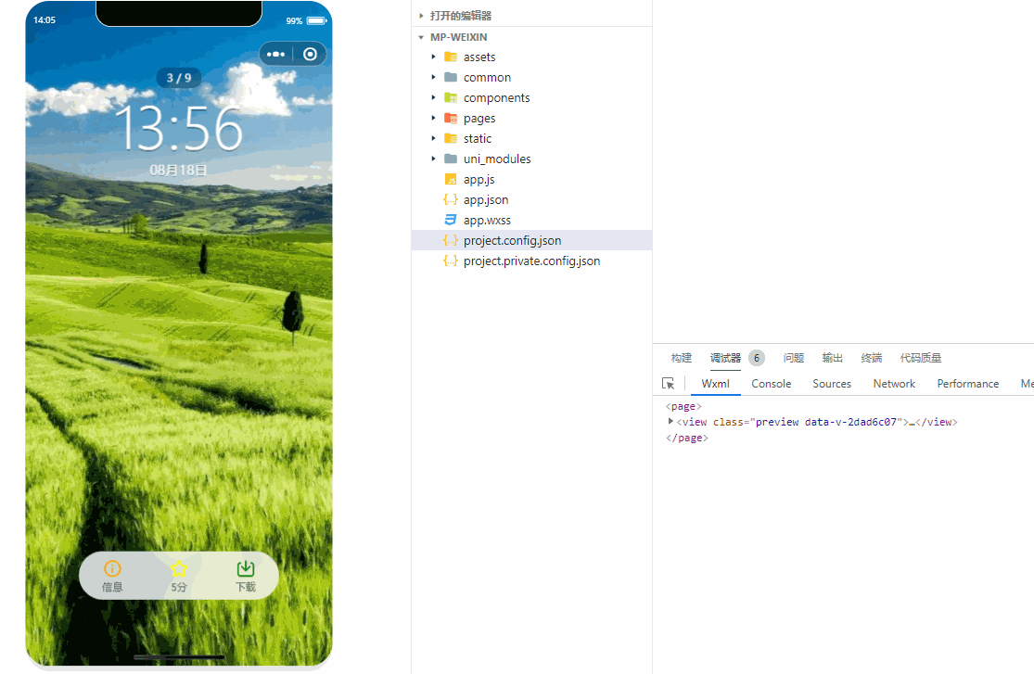Click the 13:56 clock overlay
This screenshot has width=1034, height=674.
tap(179, 129)
